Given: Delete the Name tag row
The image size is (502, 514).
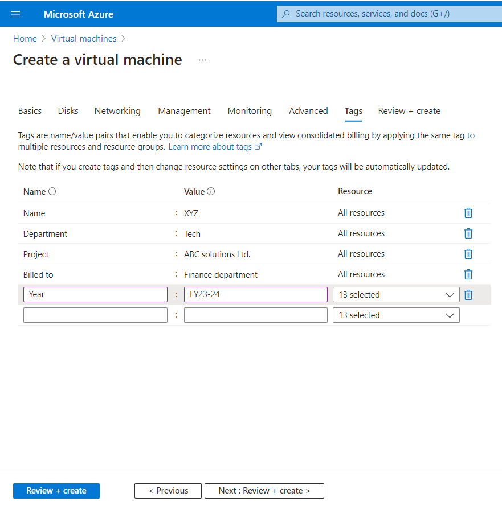Looking at the screenshot, I should coord(468,213).
